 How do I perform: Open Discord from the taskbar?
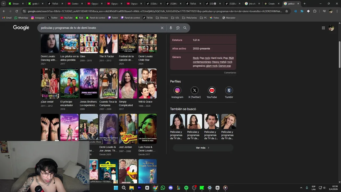171,188
